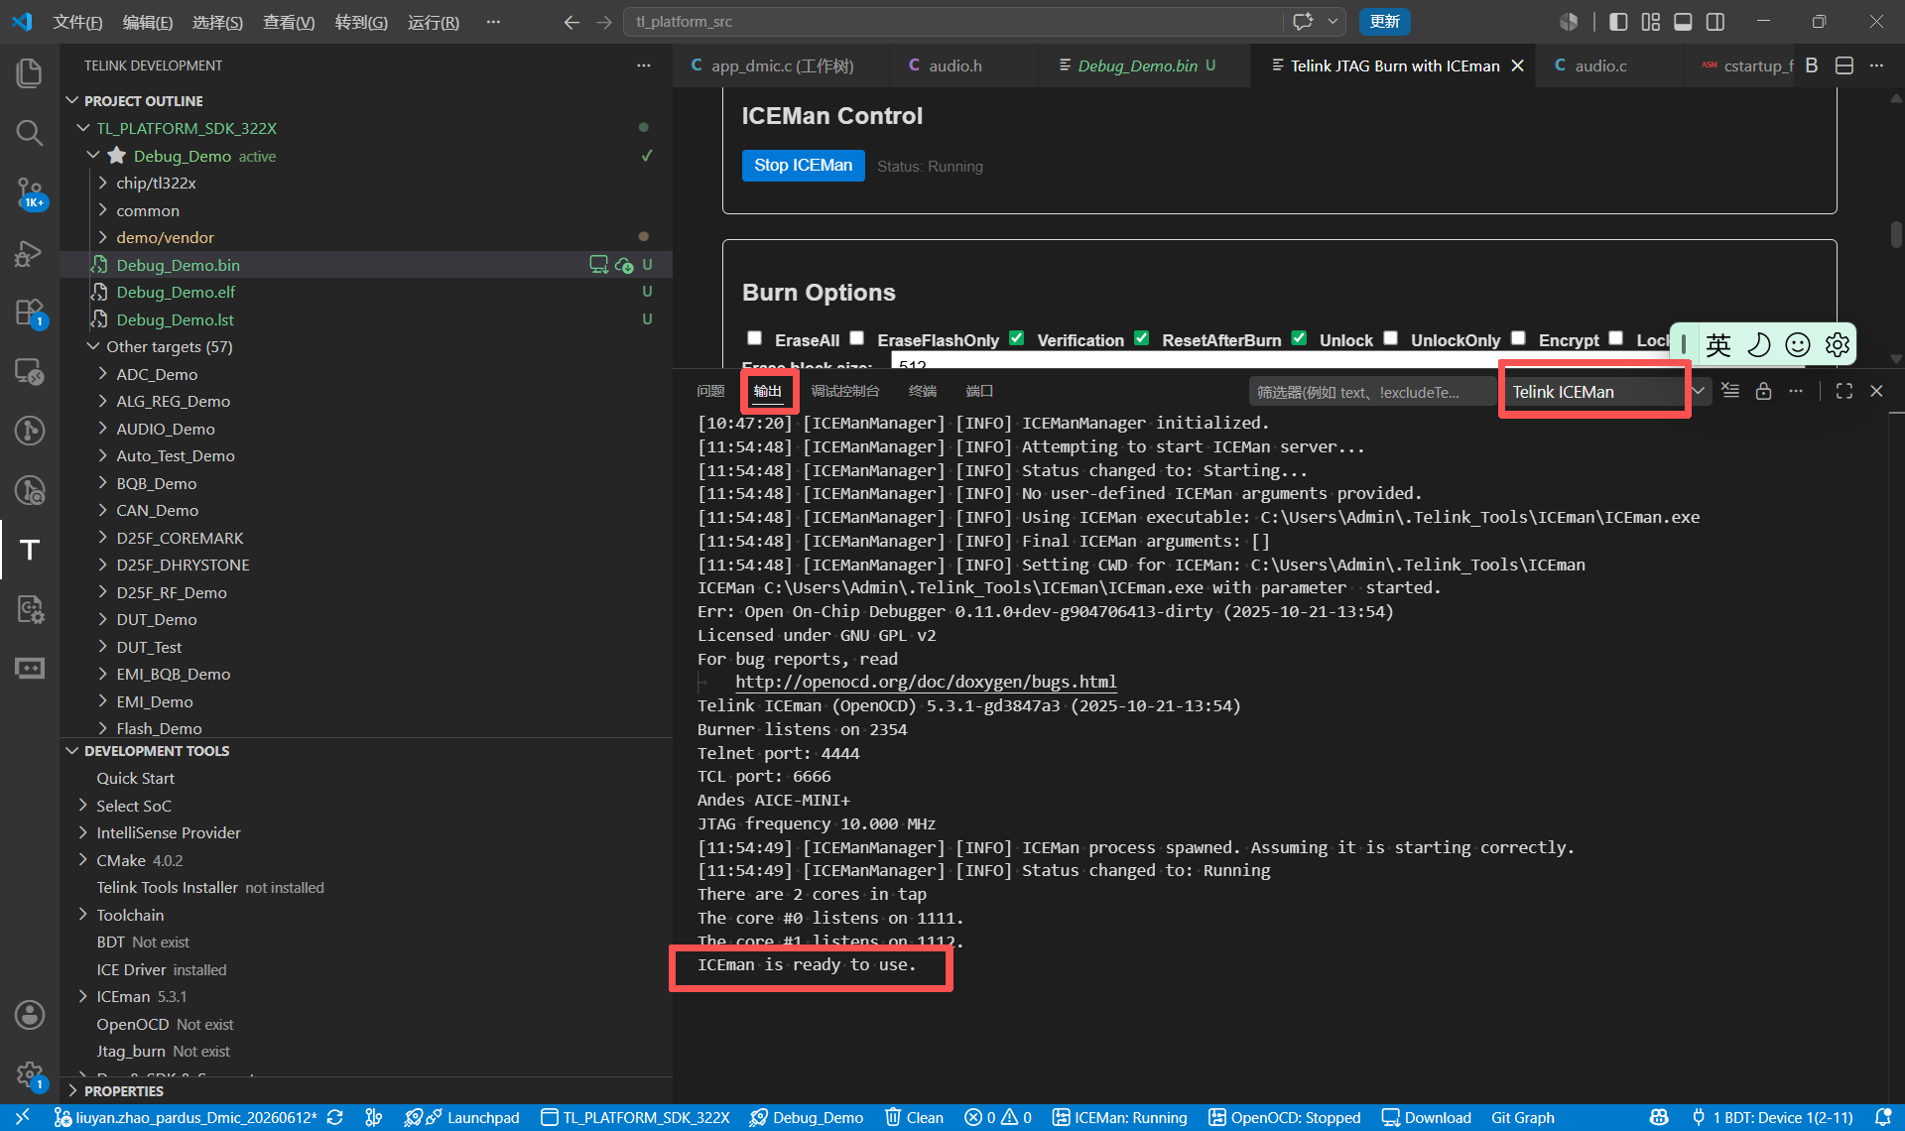Click Download in the status bar
This screenshot has width=1905, height=1131.
(1427, 1117)
